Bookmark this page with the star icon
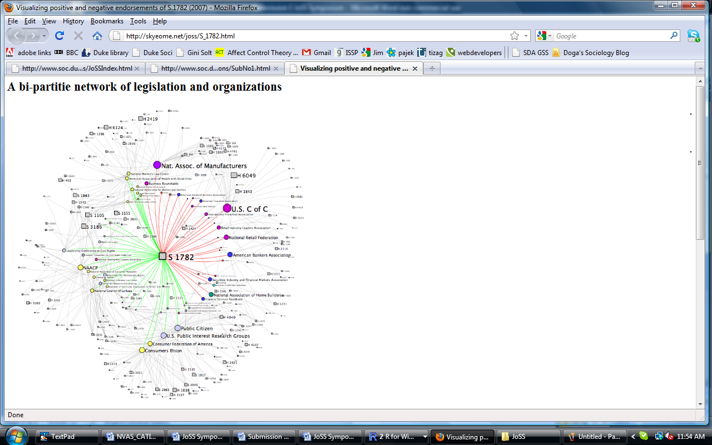Image resolution: width=712 pixels, height=445 pixels. point(515,36)
